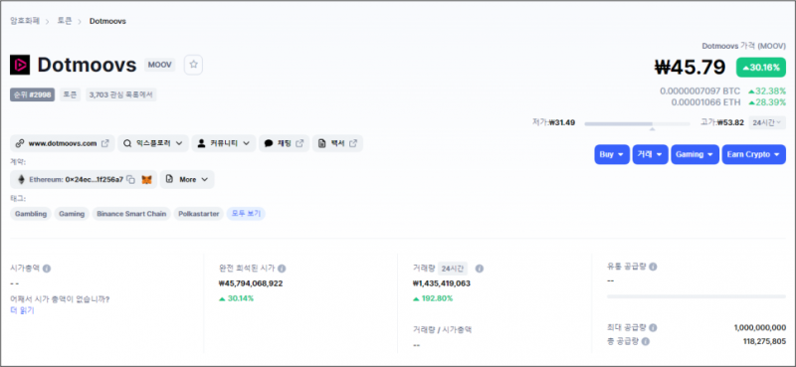Click the 118,275,805 total supply value

(763, 341)
